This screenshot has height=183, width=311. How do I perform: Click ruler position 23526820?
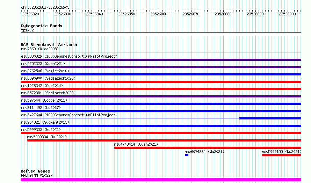(x=30, y=14)
